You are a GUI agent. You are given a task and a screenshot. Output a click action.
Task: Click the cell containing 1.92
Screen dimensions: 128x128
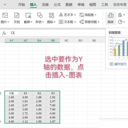click(x=53, y=97)
